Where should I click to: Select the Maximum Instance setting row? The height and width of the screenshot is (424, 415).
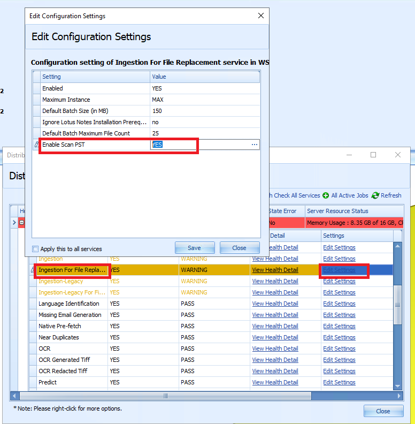146,100
